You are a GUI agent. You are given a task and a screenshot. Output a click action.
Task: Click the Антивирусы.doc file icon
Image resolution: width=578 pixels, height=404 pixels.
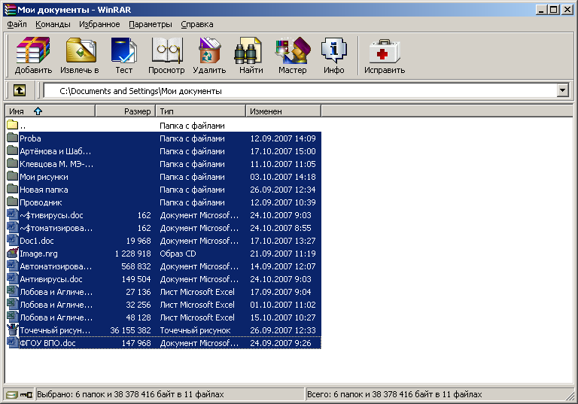pyautogui.click(x=13, y=278)
